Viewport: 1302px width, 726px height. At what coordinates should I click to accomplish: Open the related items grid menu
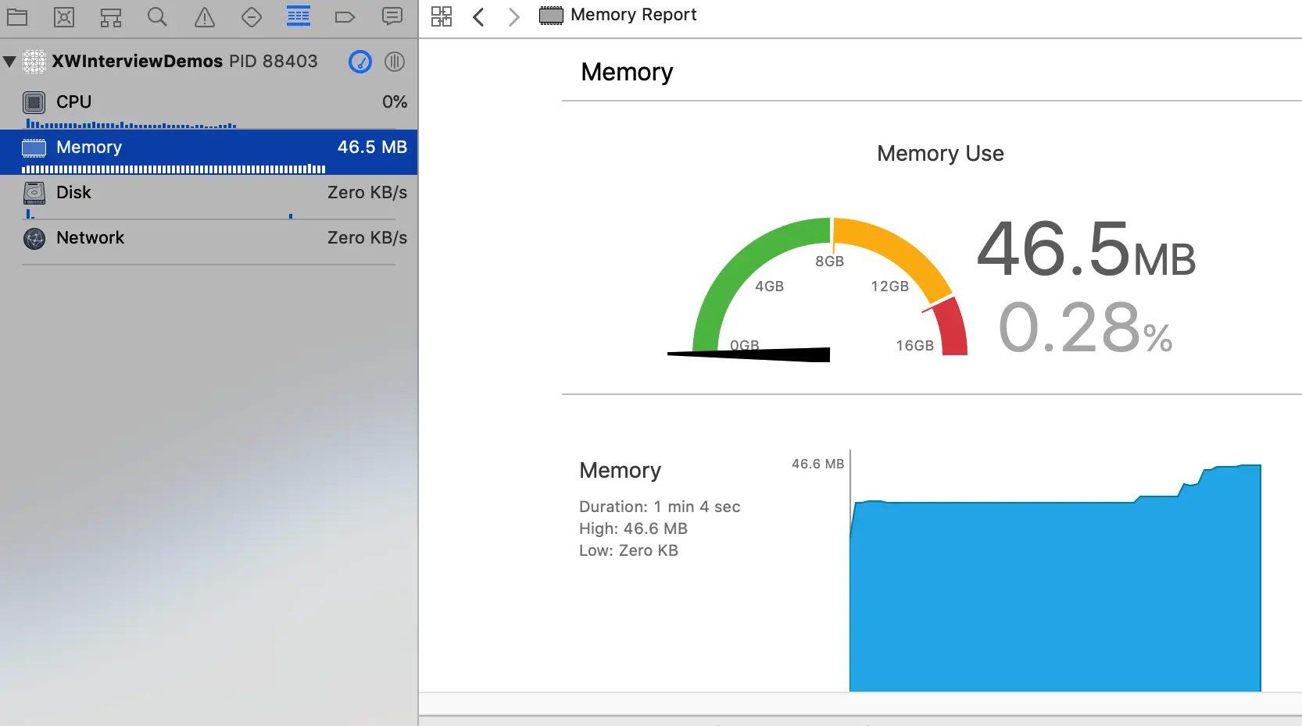tap(442, 16)
